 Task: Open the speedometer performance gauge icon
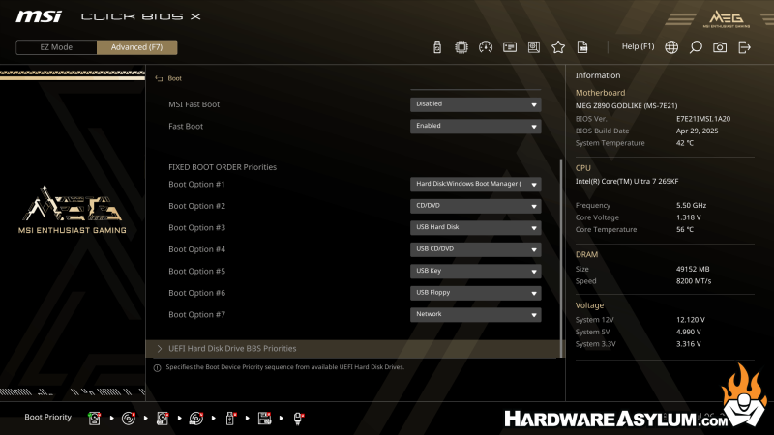[x=486, y=46]
